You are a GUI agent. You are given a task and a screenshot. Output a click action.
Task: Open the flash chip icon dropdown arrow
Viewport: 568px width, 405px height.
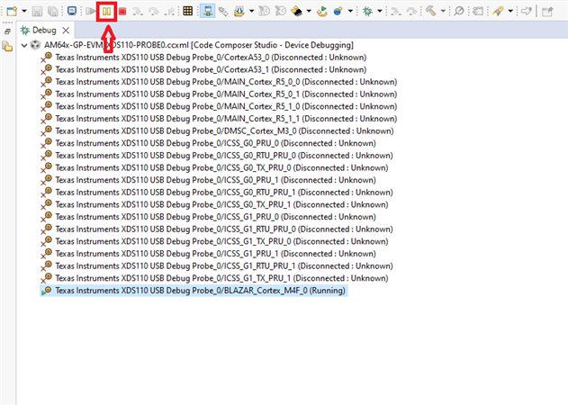[309, 11]
